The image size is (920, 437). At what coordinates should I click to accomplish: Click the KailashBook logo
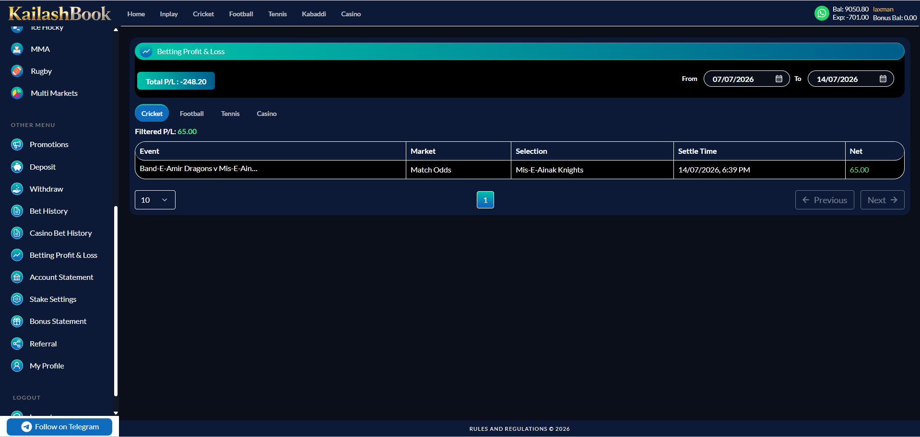coord(59,13)
